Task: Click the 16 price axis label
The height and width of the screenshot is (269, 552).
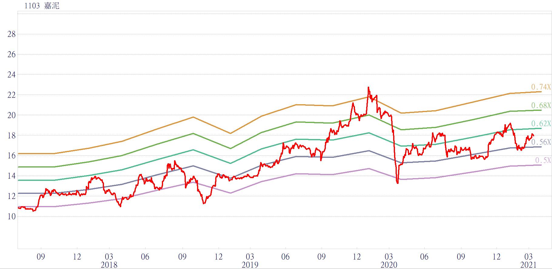Action: pyautogui.click(x=12, y=156)
